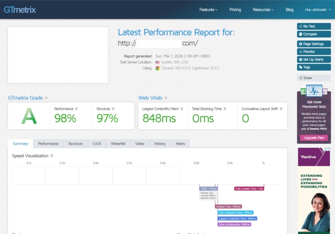
Task: Switch to the Performance tab
Action: (x=48, y=143)
